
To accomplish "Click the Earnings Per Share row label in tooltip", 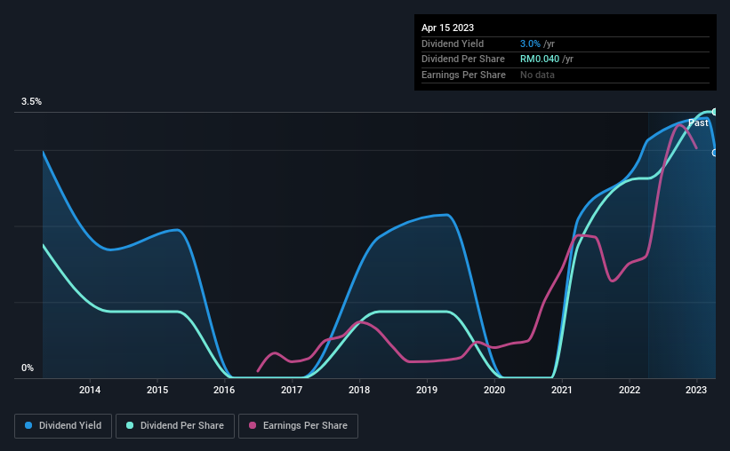I will pyautogui.click(x=463, y=75).
